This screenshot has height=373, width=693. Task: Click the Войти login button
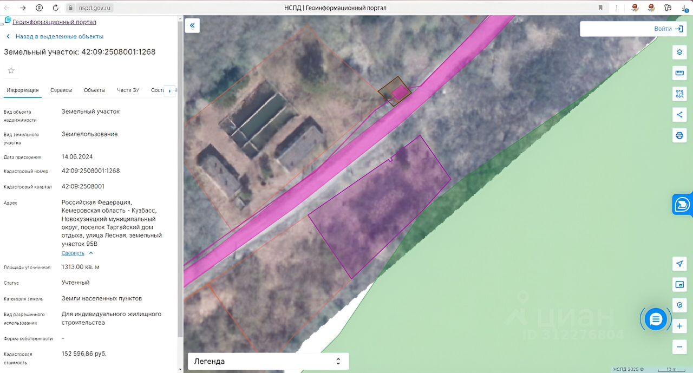[x=669, y=29]
